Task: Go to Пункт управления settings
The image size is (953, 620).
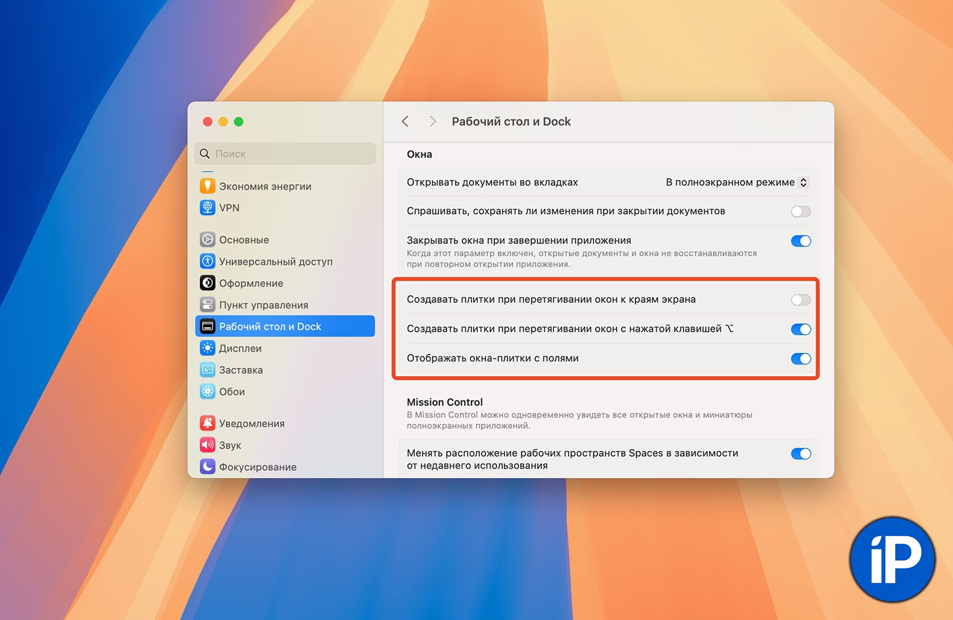Action: 285,305
